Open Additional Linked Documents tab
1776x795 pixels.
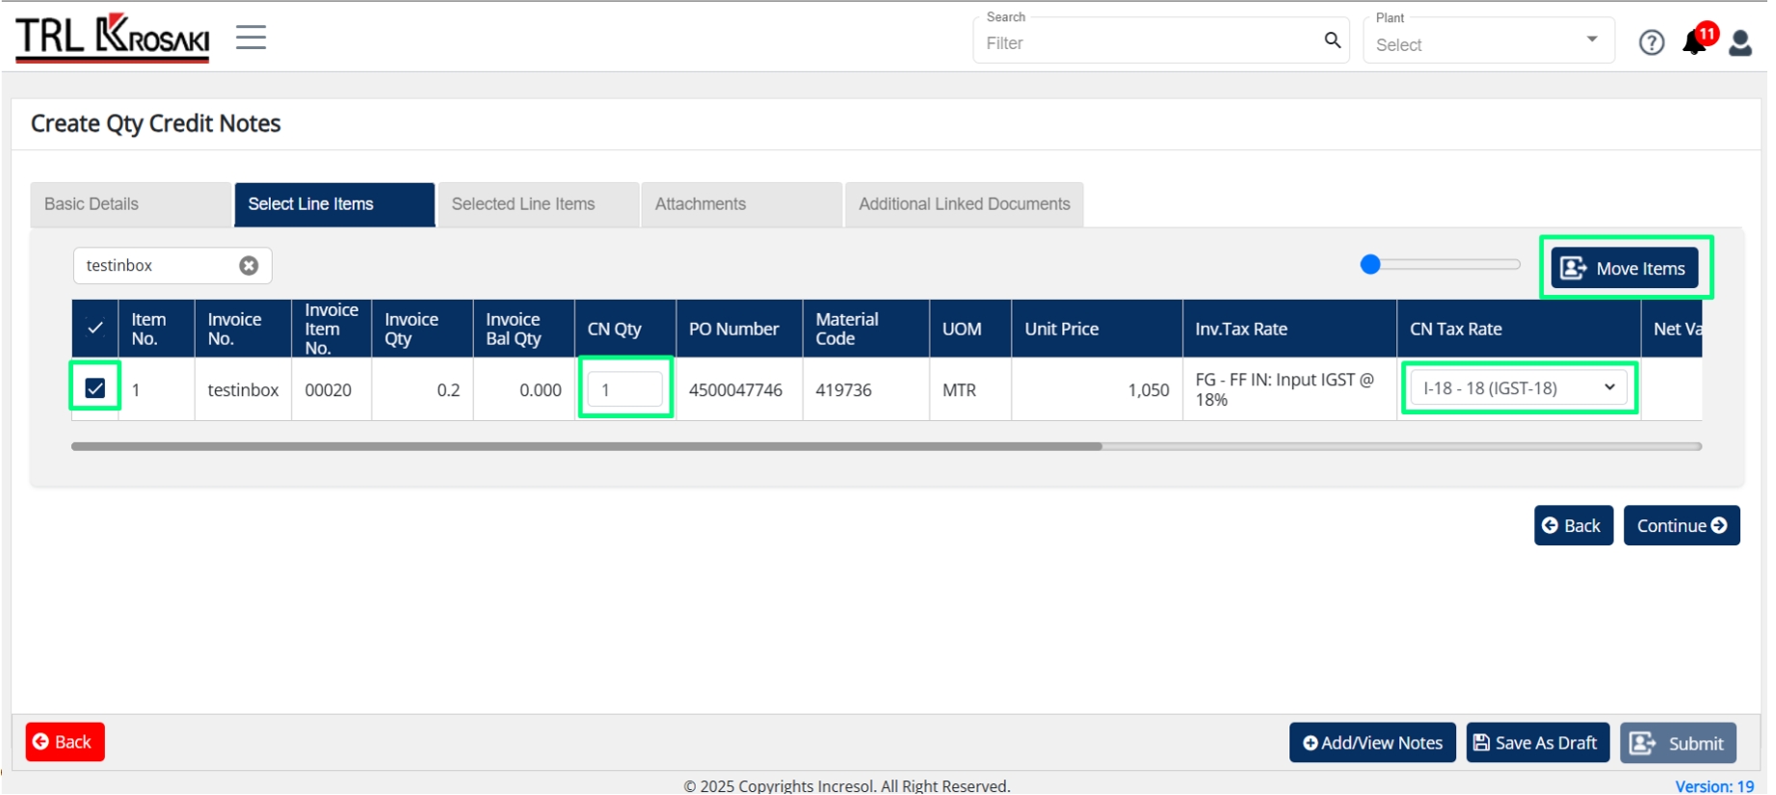[x=965, y=204]
